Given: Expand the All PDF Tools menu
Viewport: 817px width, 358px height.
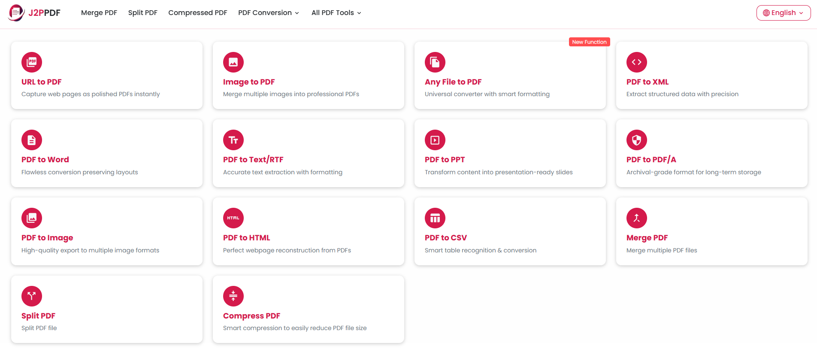Looking at the screenshot, I should [336, 13].
